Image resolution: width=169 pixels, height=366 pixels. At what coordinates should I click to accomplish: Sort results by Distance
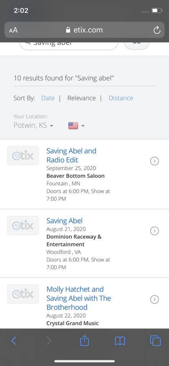tap(121, 98)
